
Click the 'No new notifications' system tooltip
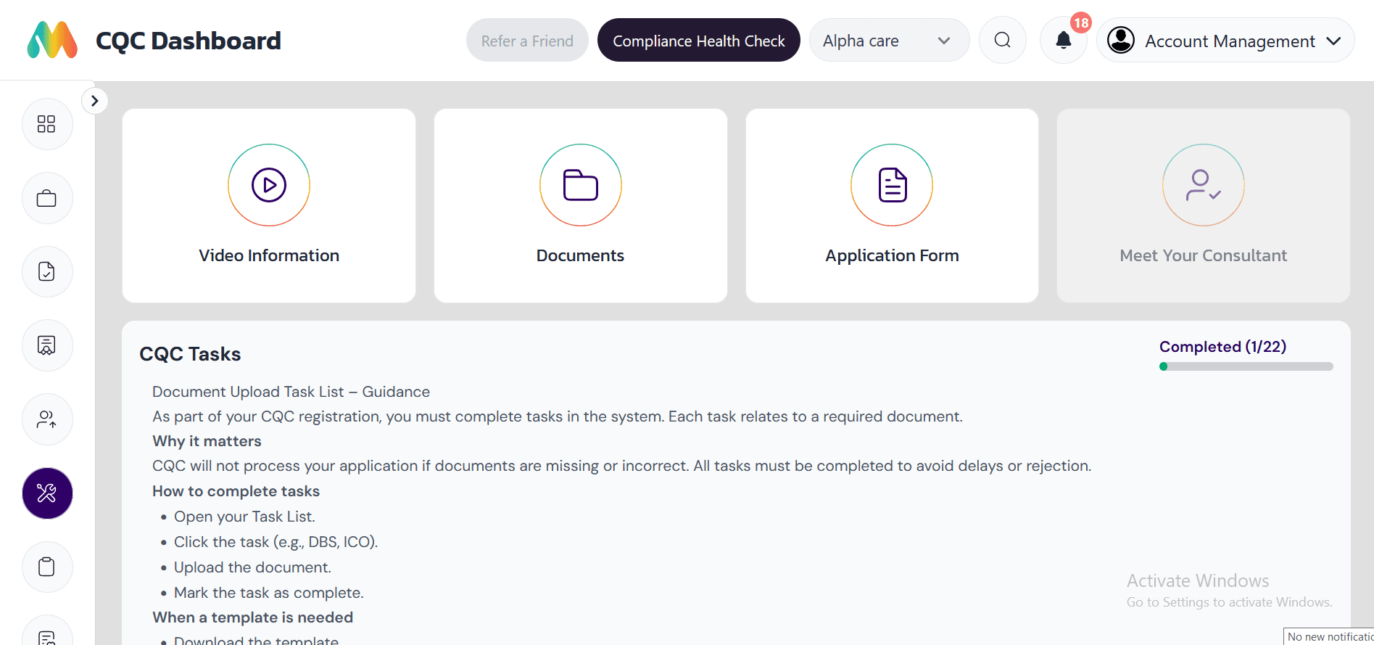click(x=1328, y=636)
